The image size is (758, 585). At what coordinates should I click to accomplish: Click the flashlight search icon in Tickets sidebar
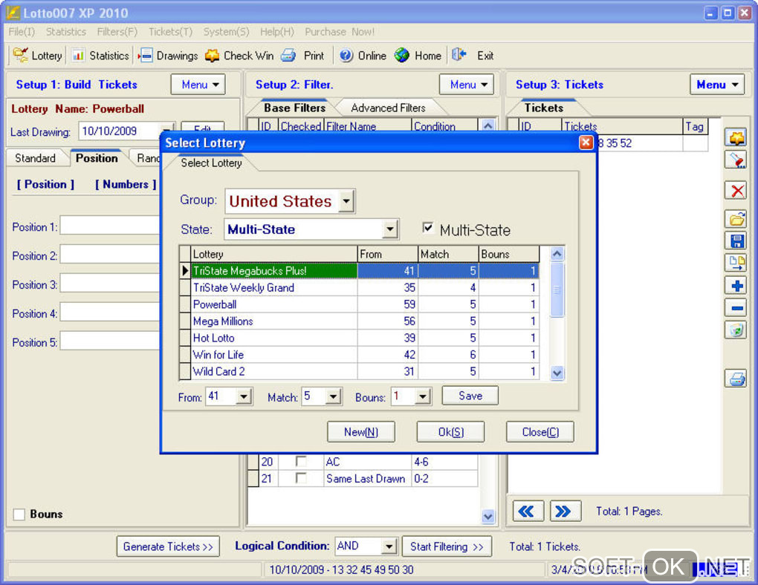(736, 160)
